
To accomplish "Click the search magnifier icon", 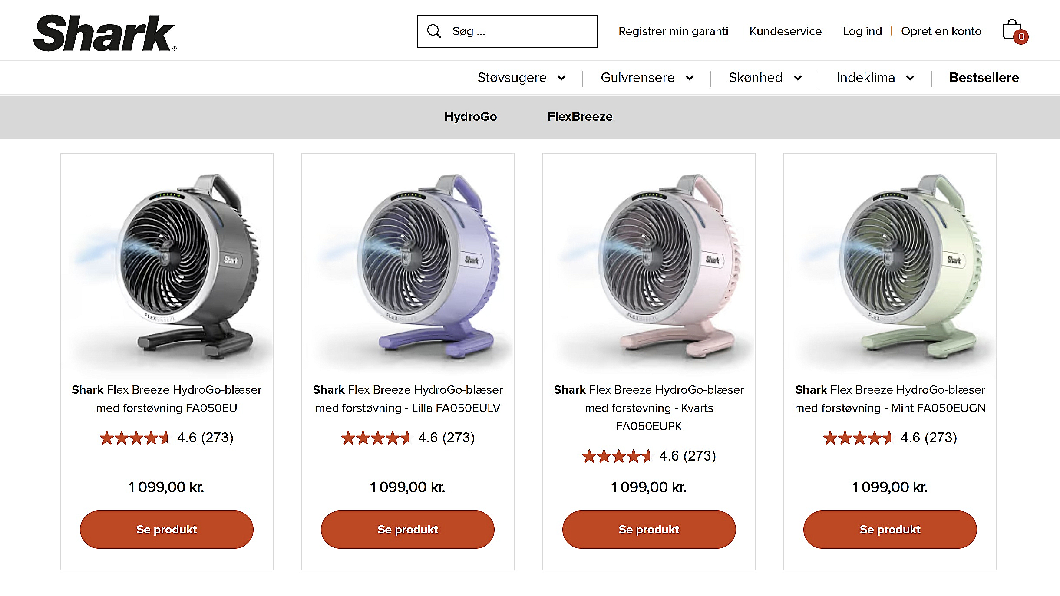I will pos(434,31).
